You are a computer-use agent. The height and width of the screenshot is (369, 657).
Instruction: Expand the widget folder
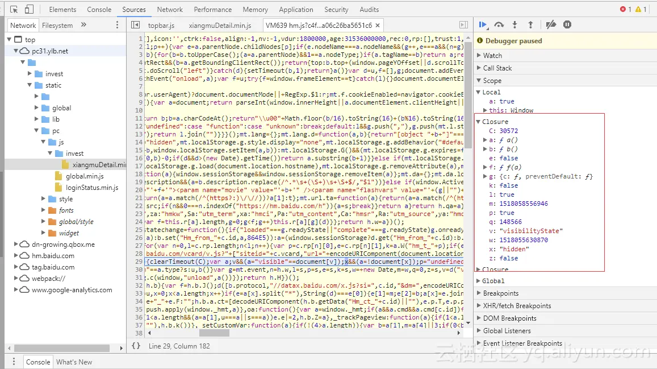coord(43,233)
